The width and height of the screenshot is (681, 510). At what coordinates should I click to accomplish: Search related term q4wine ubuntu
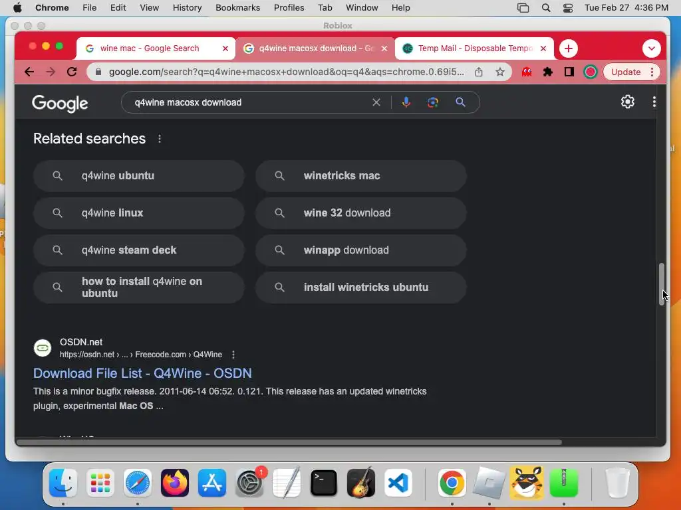click(x=139, y=176)
